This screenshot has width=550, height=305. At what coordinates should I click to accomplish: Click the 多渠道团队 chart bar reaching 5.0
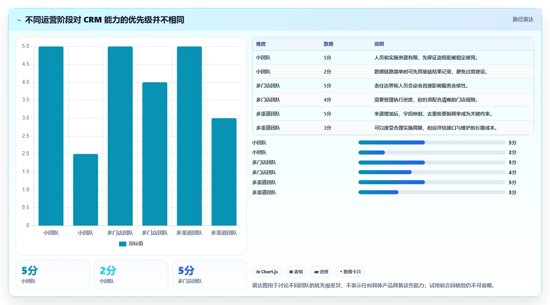189,136
